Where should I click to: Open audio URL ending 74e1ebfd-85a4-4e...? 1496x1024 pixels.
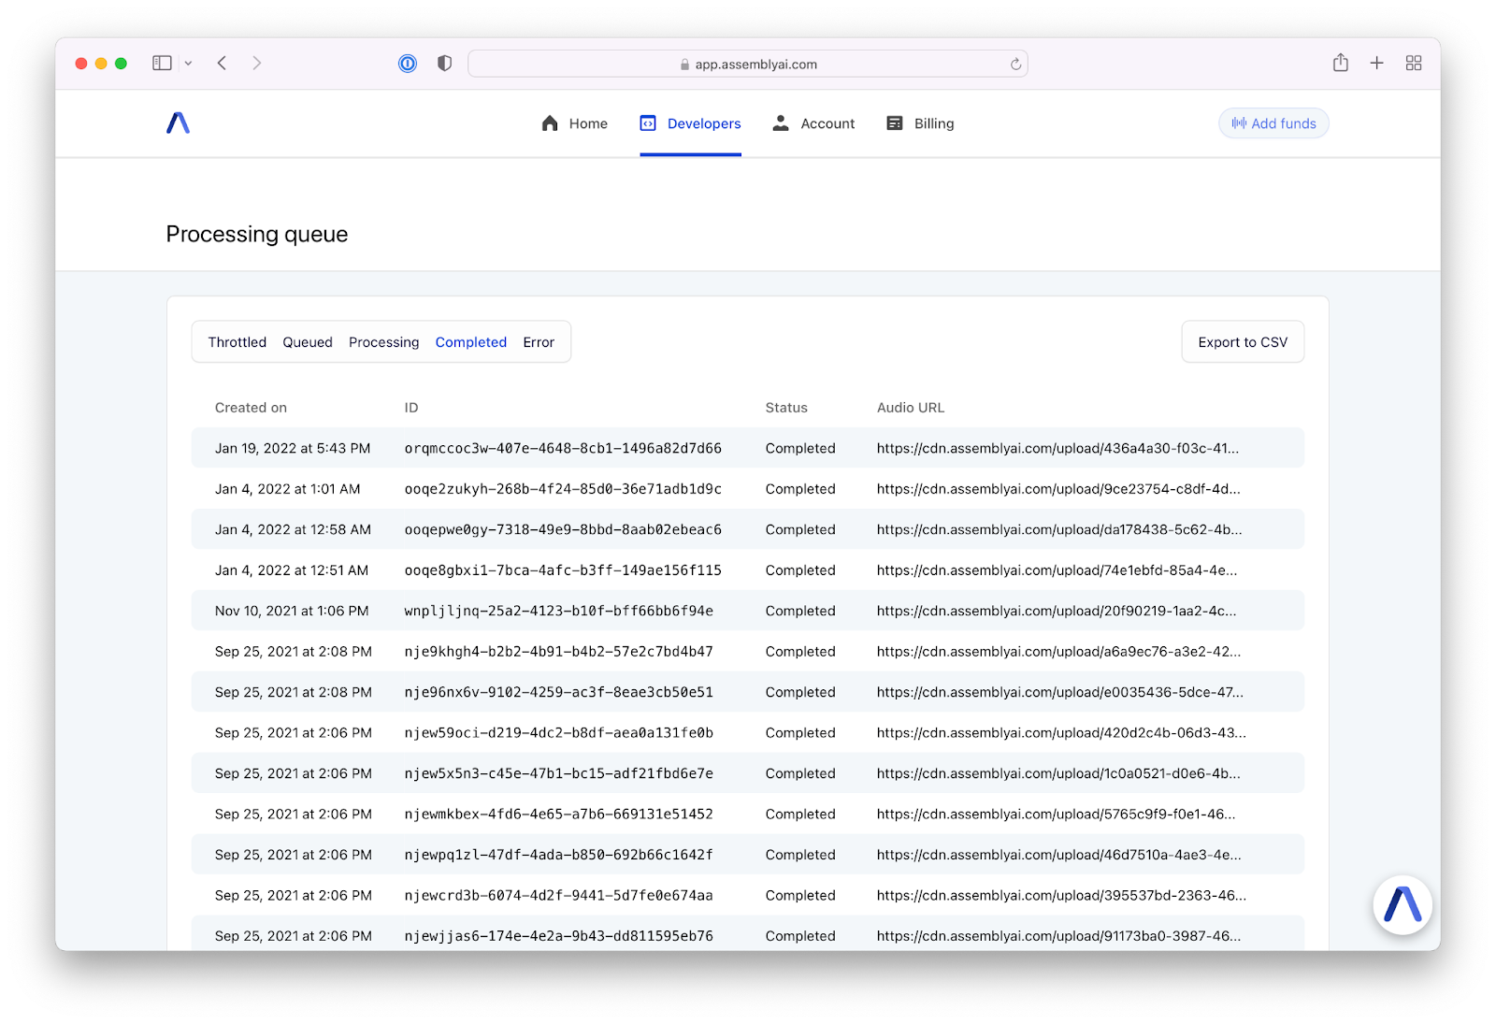(1057, 570)
